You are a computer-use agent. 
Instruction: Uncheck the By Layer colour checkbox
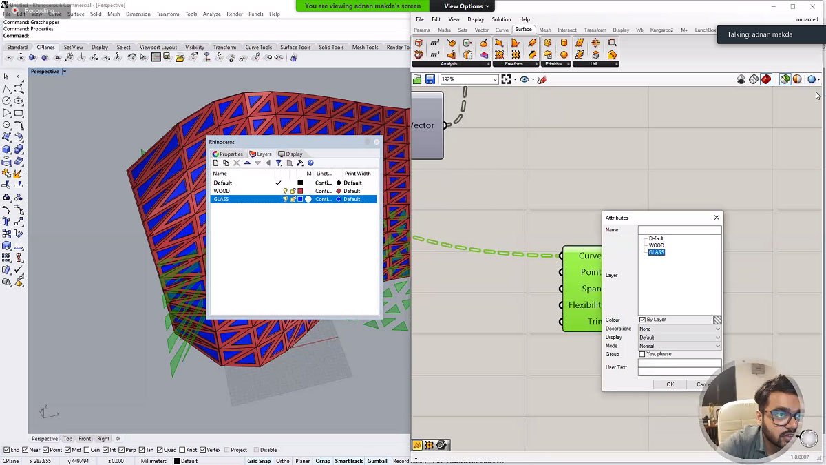coord(642,320)
